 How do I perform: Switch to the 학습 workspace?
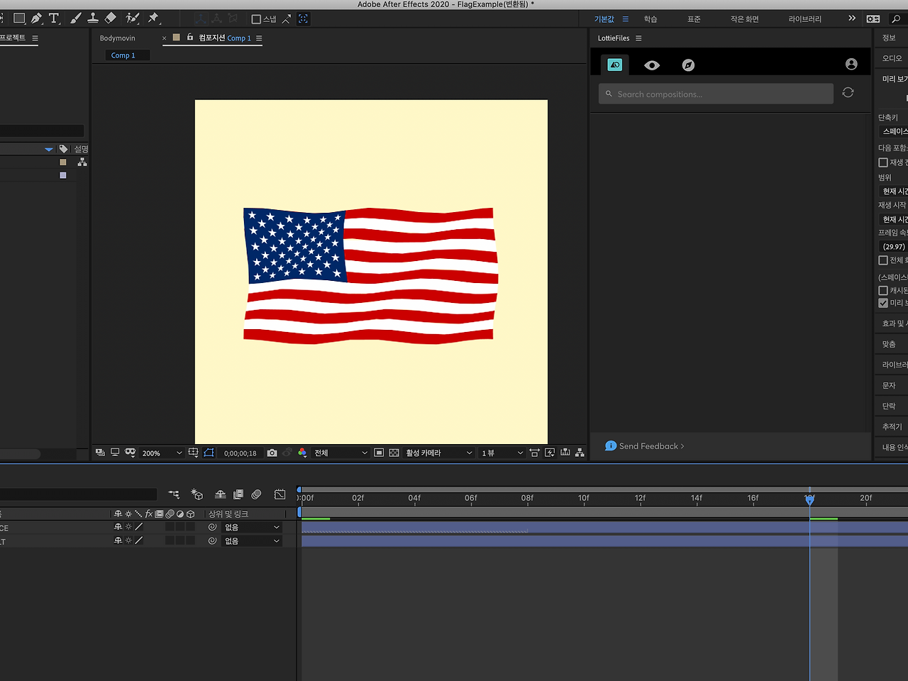[650, 19]
